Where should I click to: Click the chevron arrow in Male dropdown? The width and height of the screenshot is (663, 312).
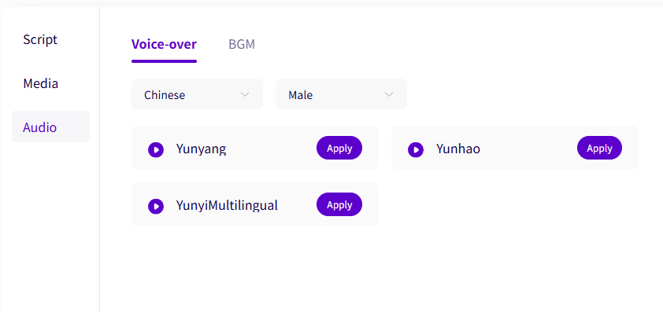tap(389, 94)
